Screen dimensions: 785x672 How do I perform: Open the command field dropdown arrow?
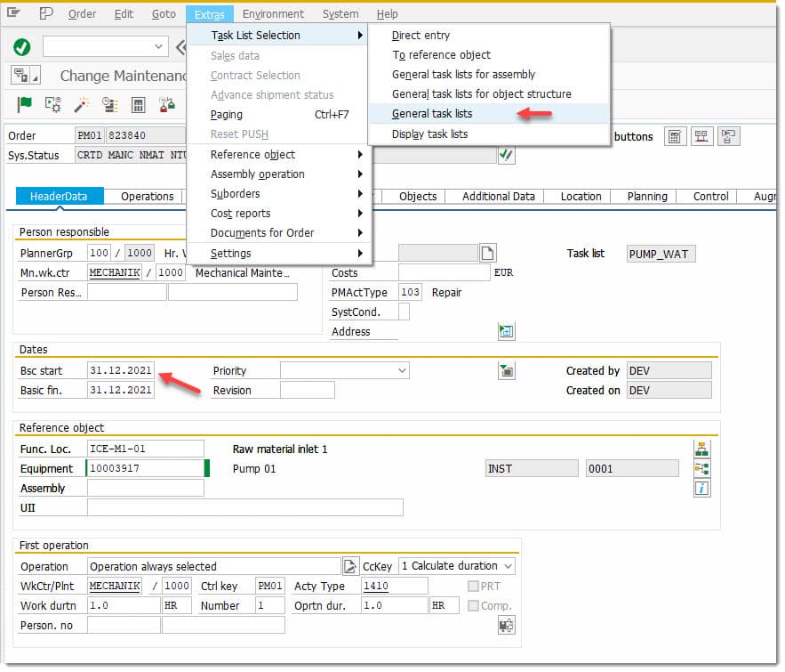(159, 46)
